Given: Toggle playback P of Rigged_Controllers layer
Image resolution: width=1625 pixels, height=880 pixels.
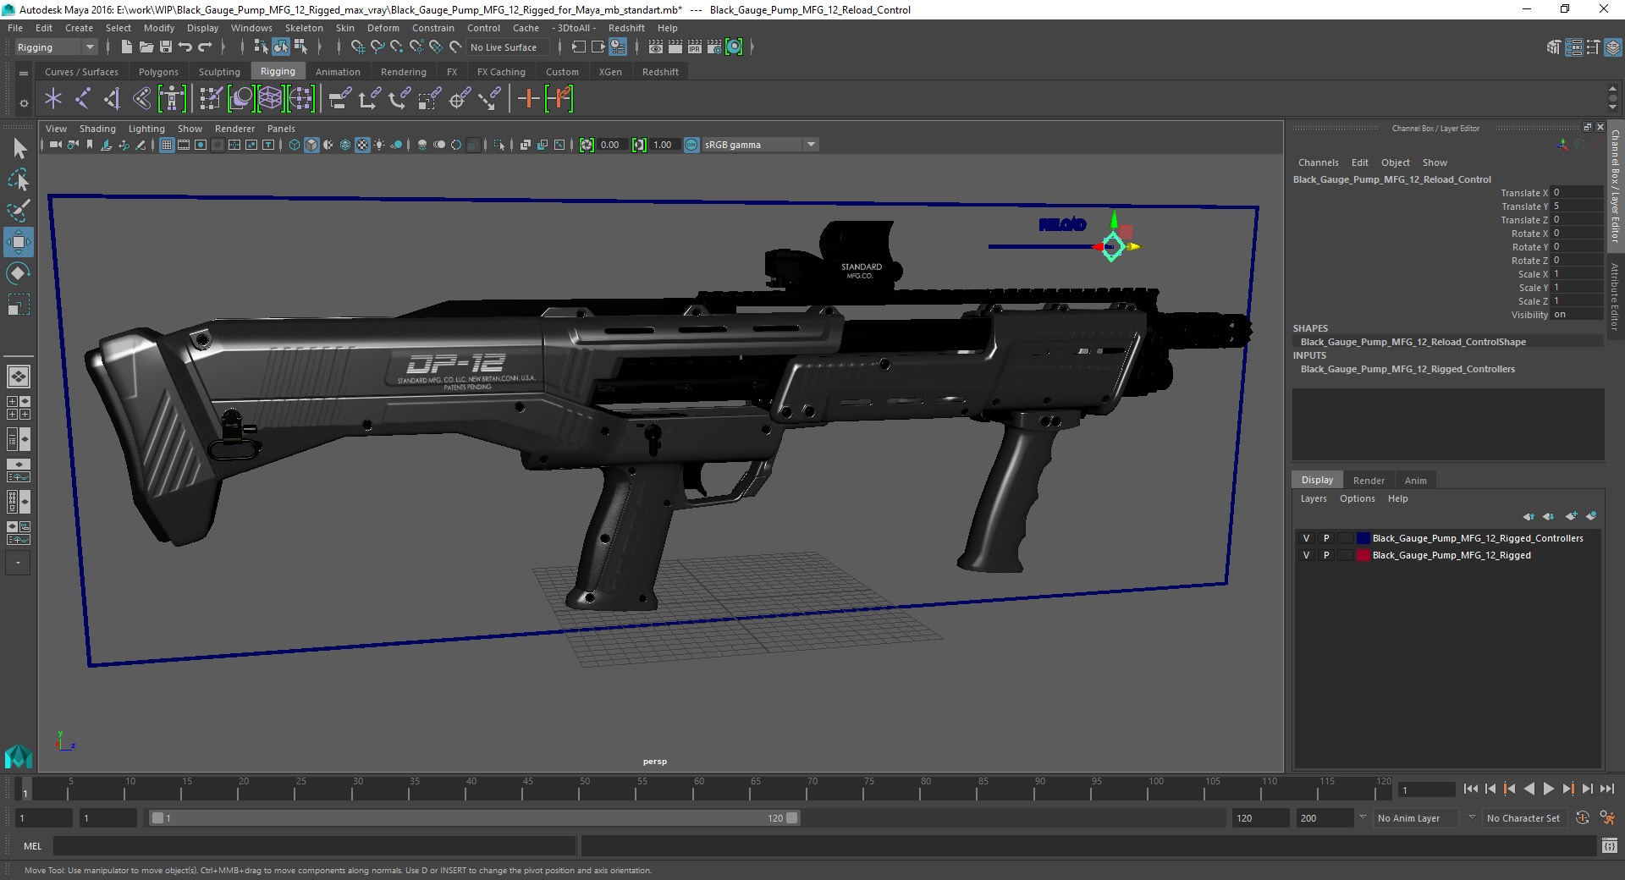Looking at the screenshot, I should [1326, 538].
